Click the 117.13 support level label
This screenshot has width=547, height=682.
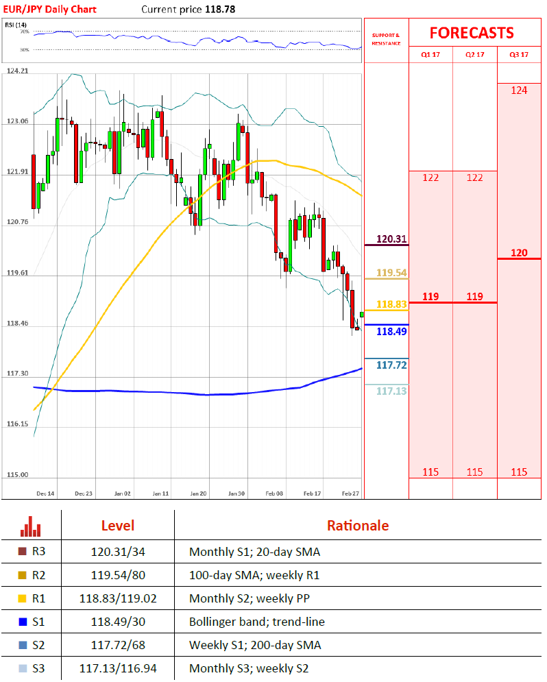[391, 391]
